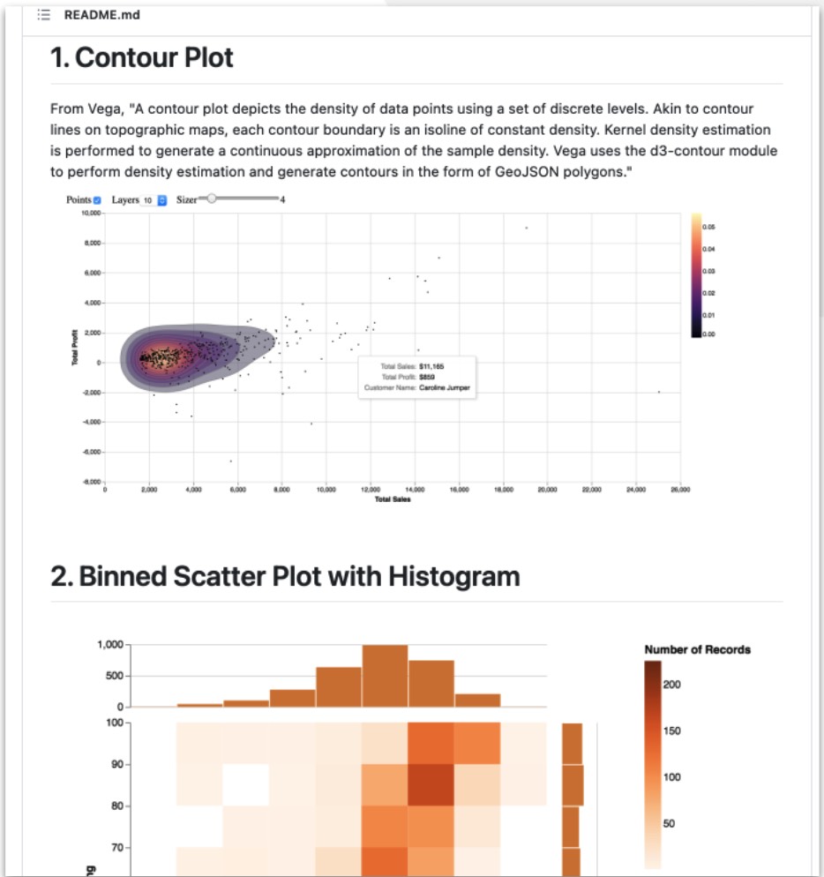Click the Number of Records legend title
Screen dimensions: 824x877
pyautogui.click(x=698, y=649)
